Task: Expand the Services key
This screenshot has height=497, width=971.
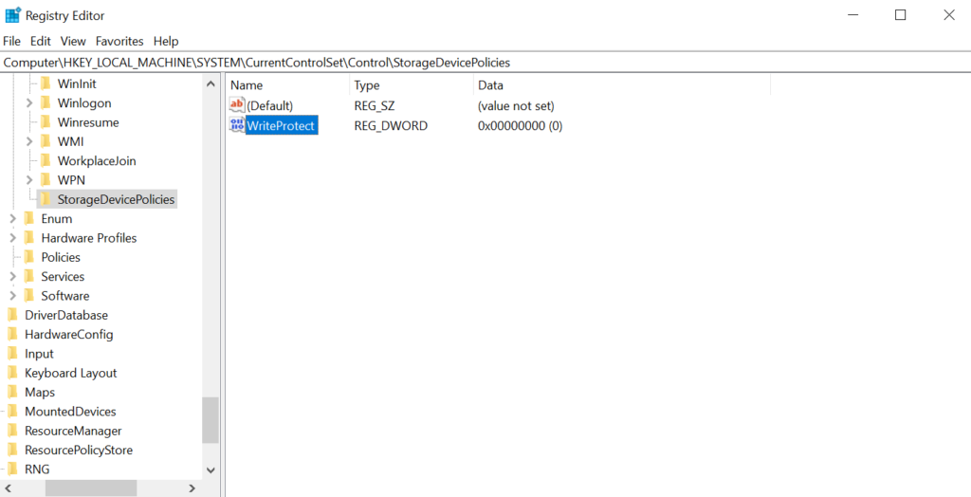Action: (x=13, y=276)
